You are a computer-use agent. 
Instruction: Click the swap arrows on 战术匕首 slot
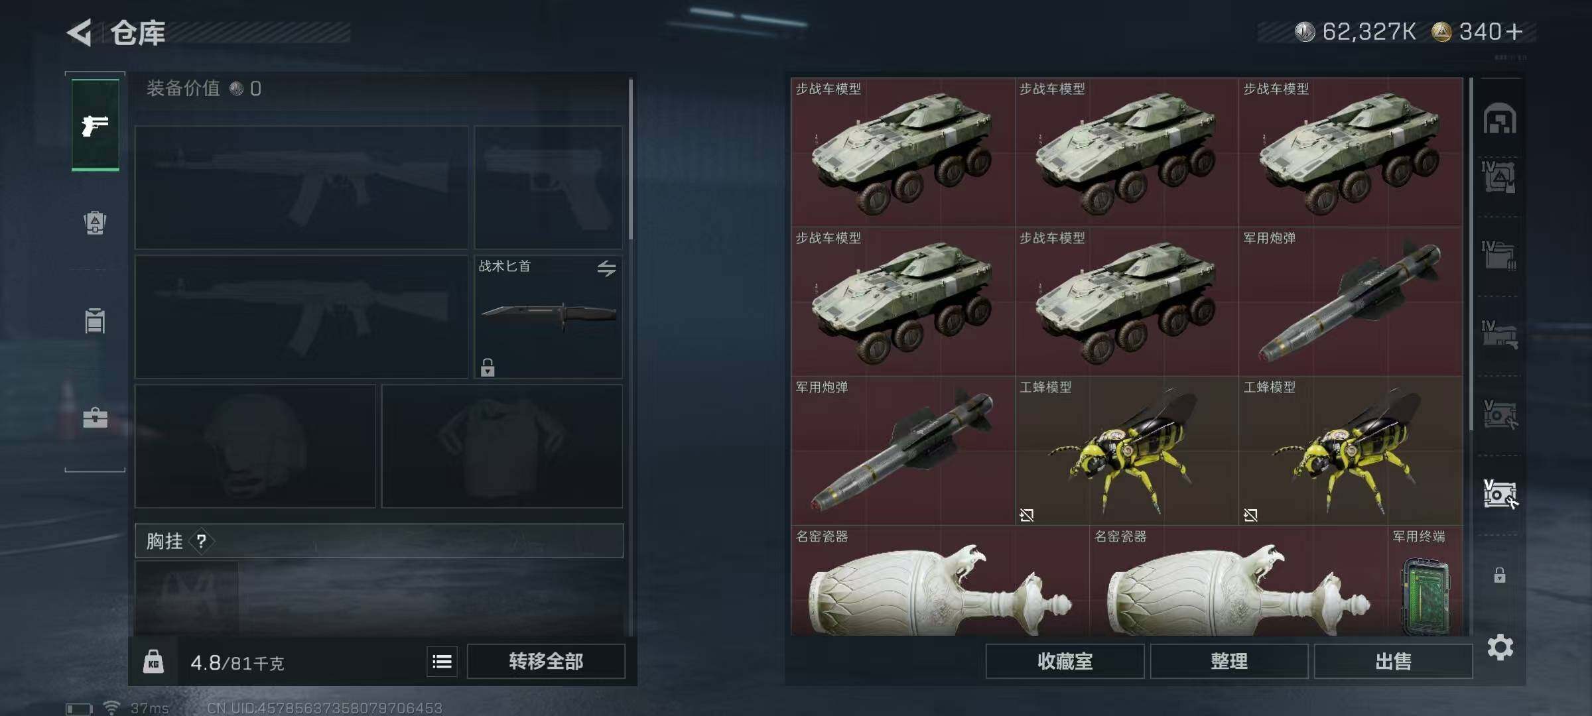point(606,268)
